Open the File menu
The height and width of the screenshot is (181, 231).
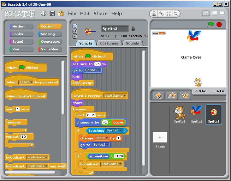(x=72, y=14)
